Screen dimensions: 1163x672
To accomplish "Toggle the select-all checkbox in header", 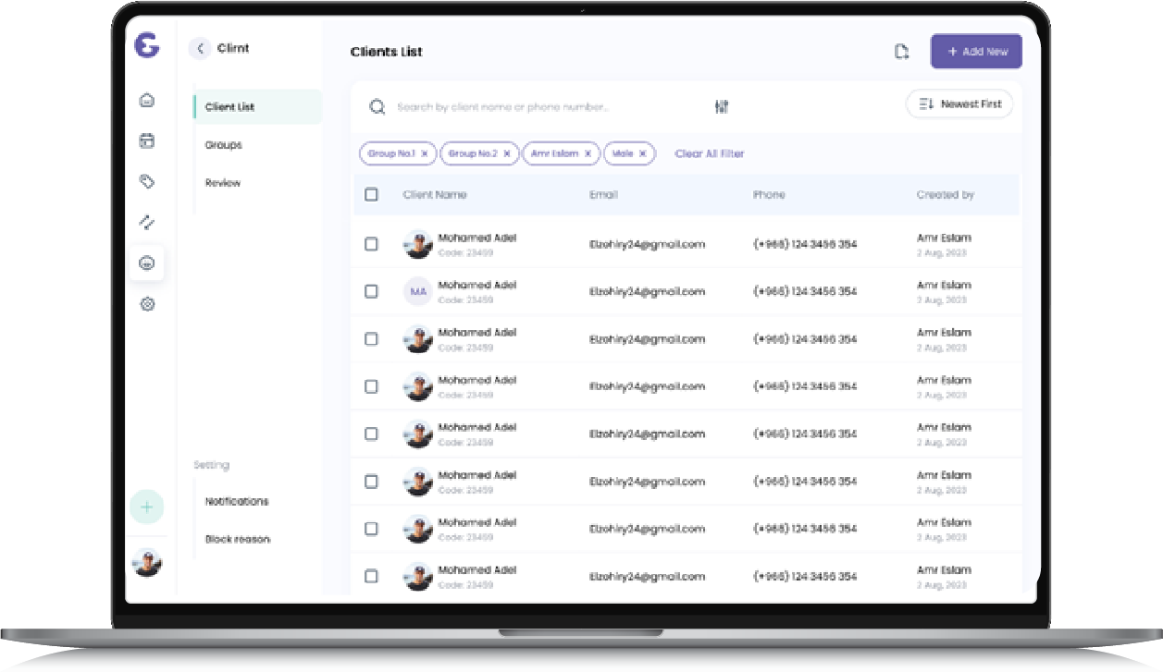I will (x=371, y=195).
